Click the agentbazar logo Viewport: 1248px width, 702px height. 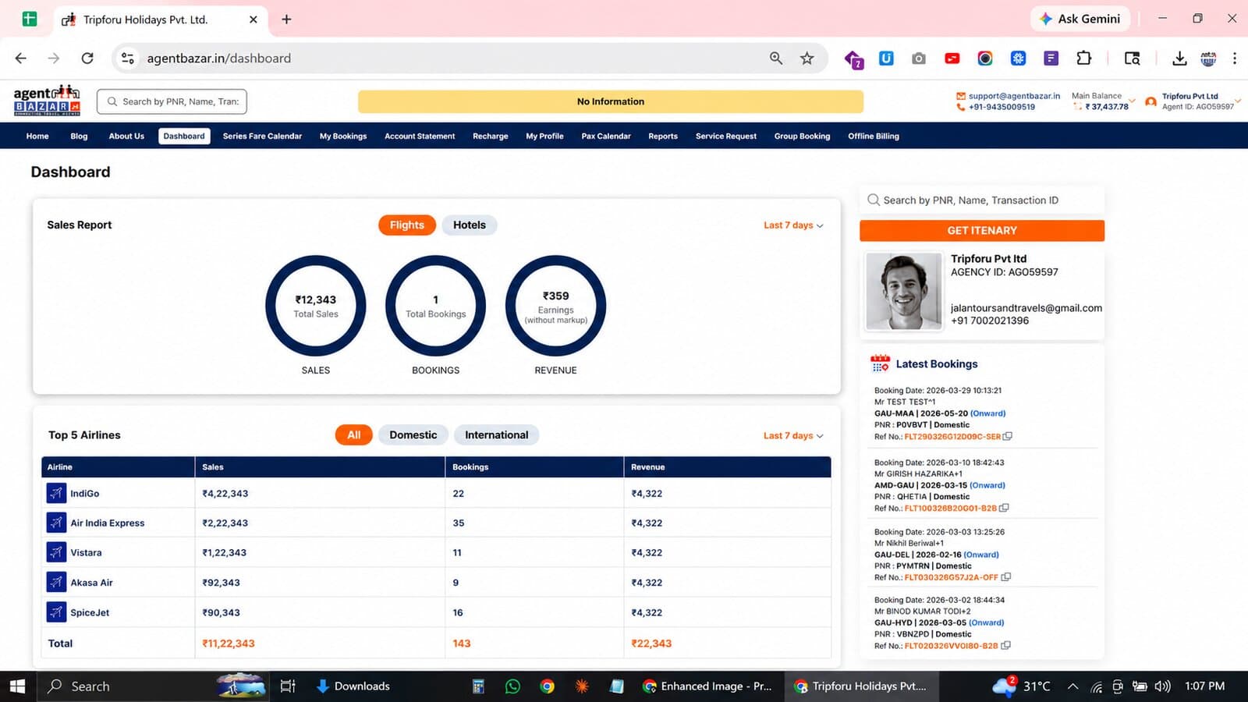point(47,101)
